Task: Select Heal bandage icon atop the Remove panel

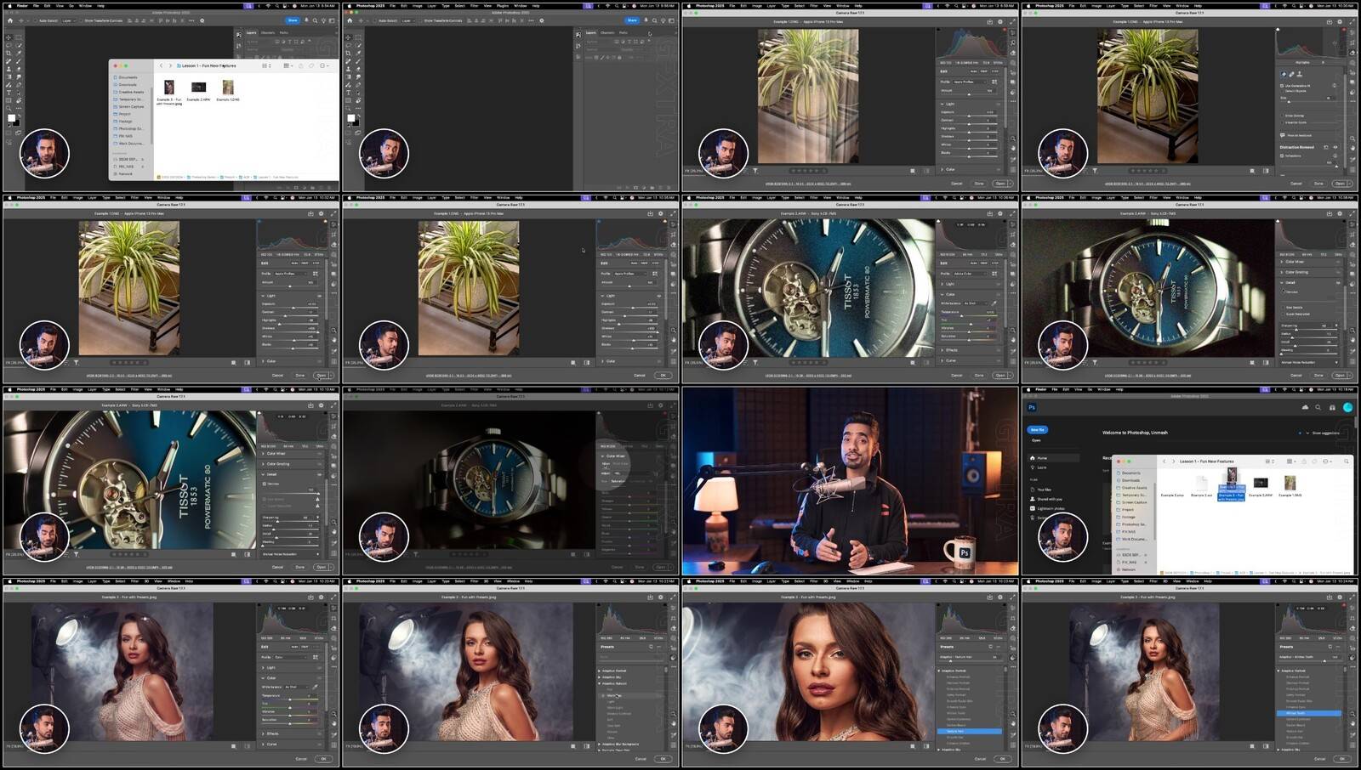Action: 1291,74
